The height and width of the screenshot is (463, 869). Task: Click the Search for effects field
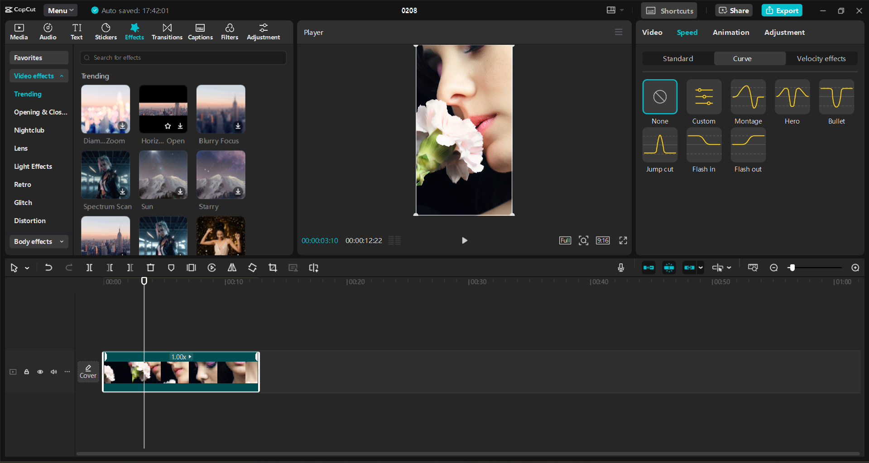coord(183,57)
